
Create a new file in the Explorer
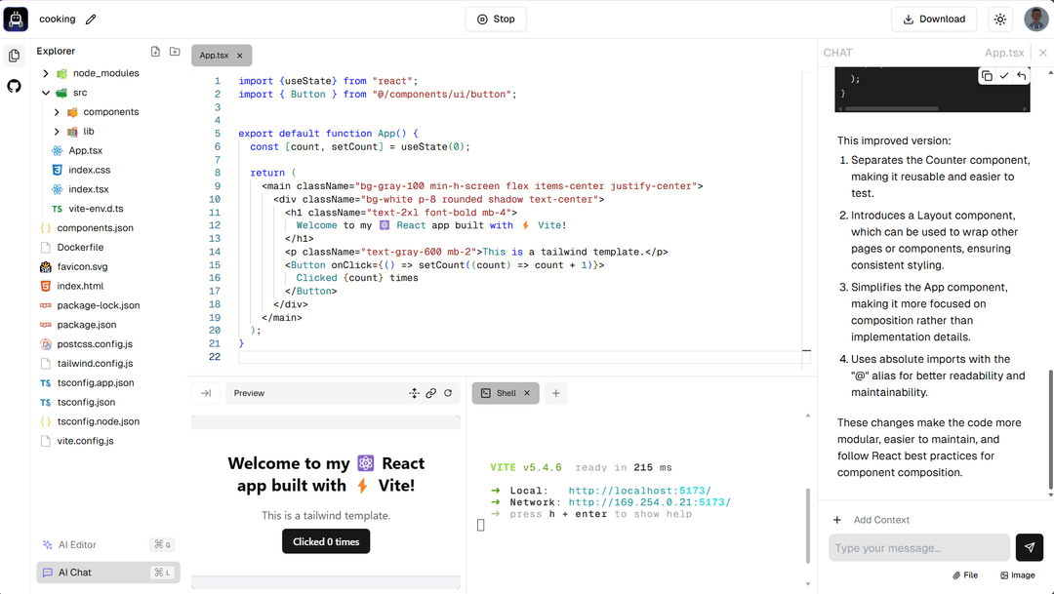pyautogui.click(x=155, y=51)
